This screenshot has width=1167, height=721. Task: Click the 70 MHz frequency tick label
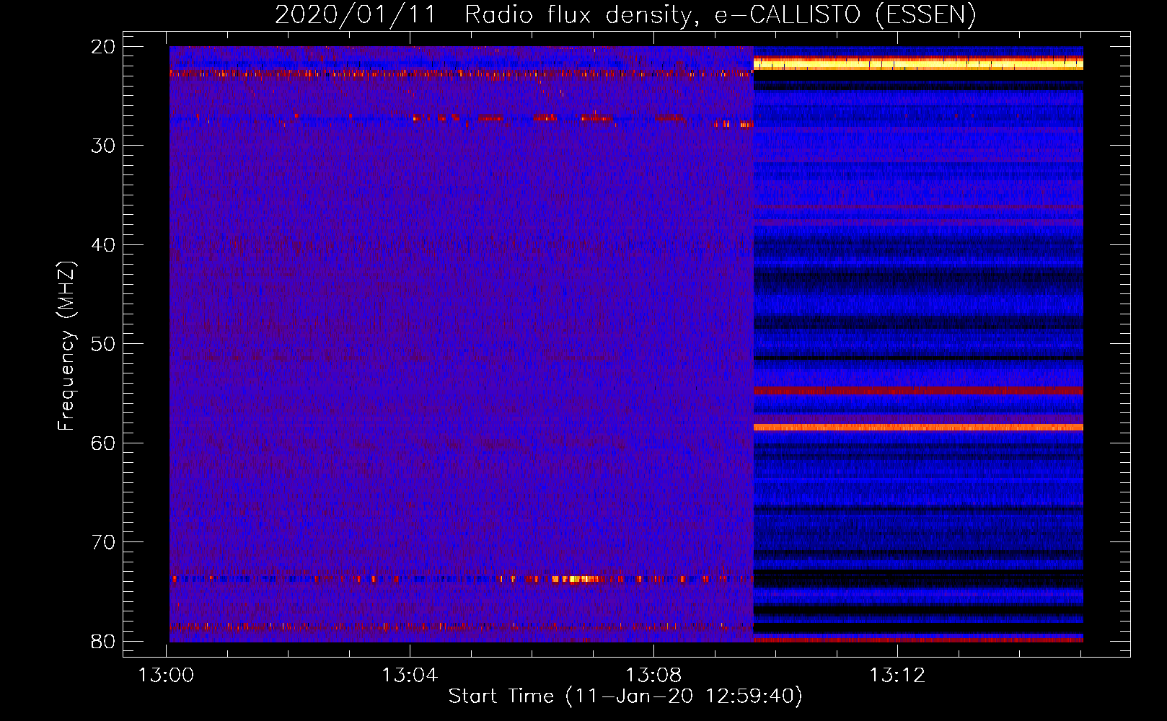(x=103, y=542)
